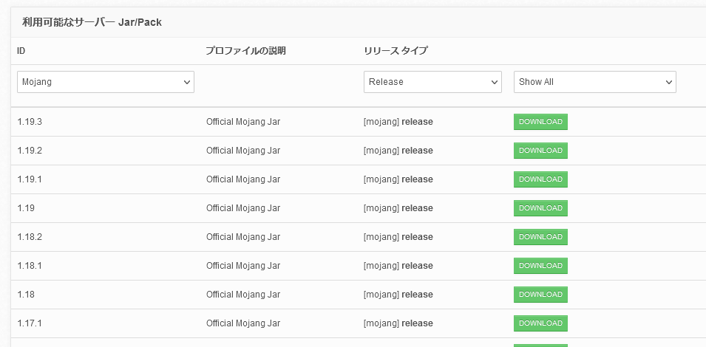This screenshot has width=706, height=347.
Task: Click [mojang] release in 1.18.1 row
Action: point(398,266)
